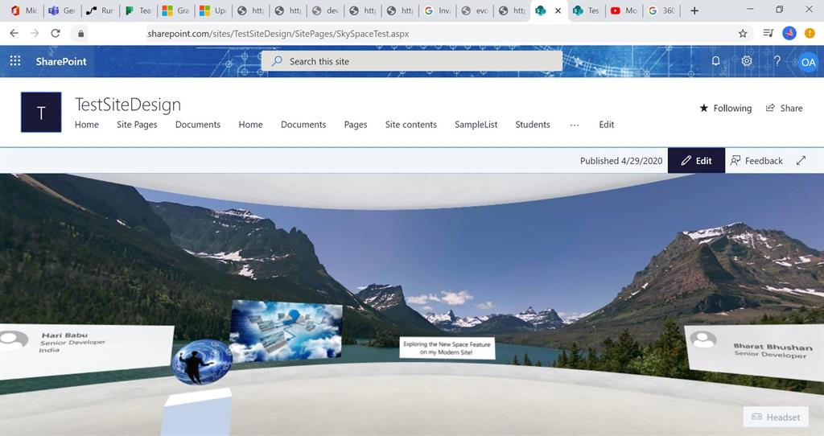824x436 pixels.
Task: Open SampleList in navigation
Action: point(476,125)
